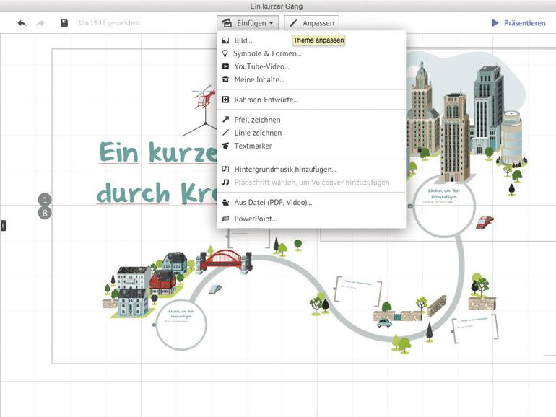The image size is (556, 417).
Task: Click the music file icon beside Hintergrundmusik
Action: point(225,169)
